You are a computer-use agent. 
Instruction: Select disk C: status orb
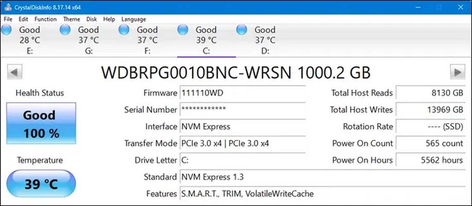point(183,30)
